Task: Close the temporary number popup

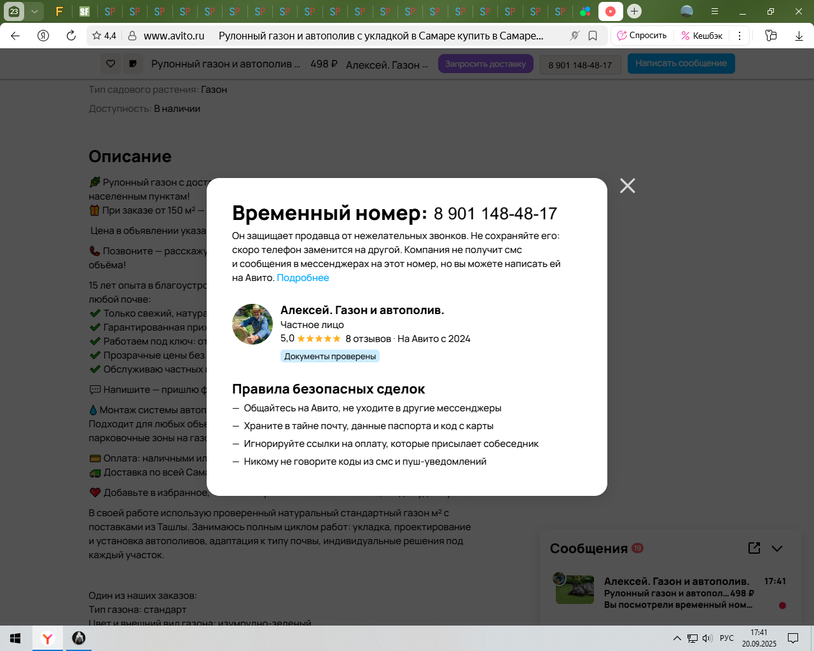Action: click(628, 186)
